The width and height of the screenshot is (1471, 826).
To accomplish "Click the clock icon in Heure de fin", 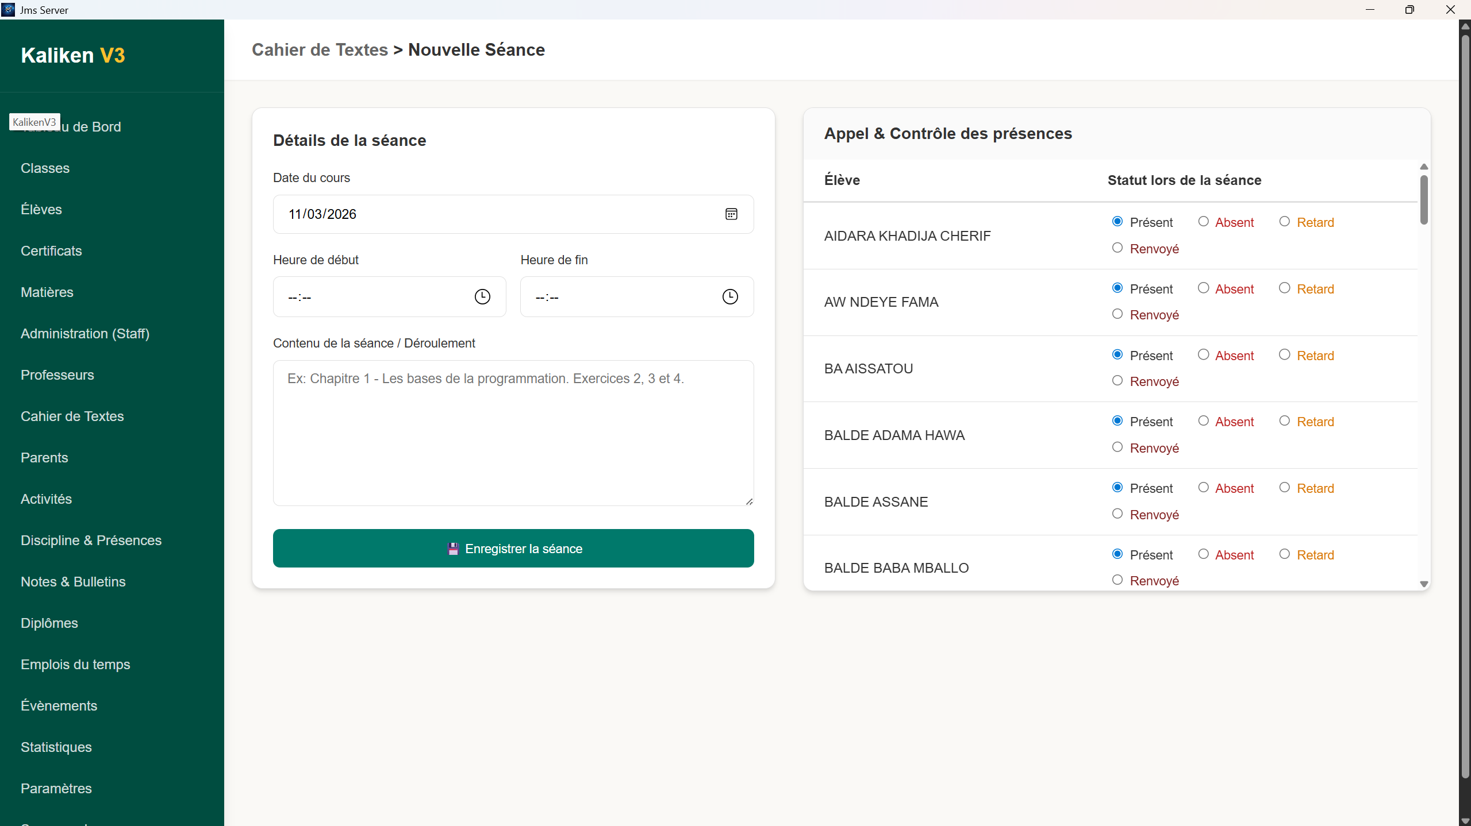I will pos(729,296).
